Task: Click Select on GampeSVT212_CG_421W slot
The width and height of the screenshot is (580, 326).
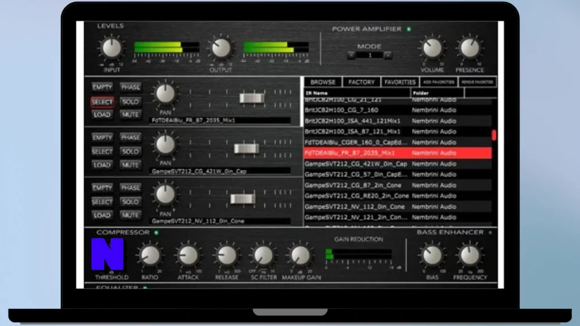Action: (102, 152)
